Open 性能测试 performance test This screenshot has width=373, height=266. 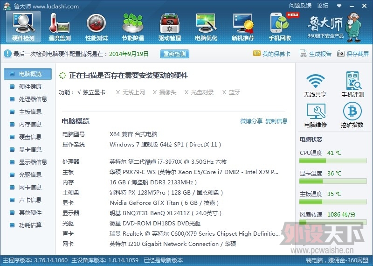click(97, 27)
